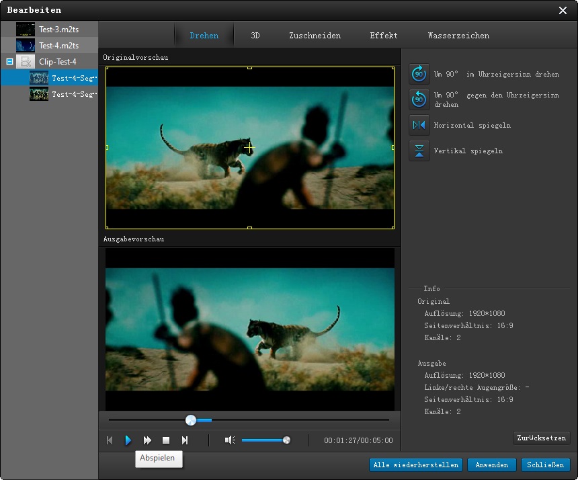578x480 pixels.
Task: Select the second unhighlighted Test-4-Seg segment
Action: (x=49, y=94)
